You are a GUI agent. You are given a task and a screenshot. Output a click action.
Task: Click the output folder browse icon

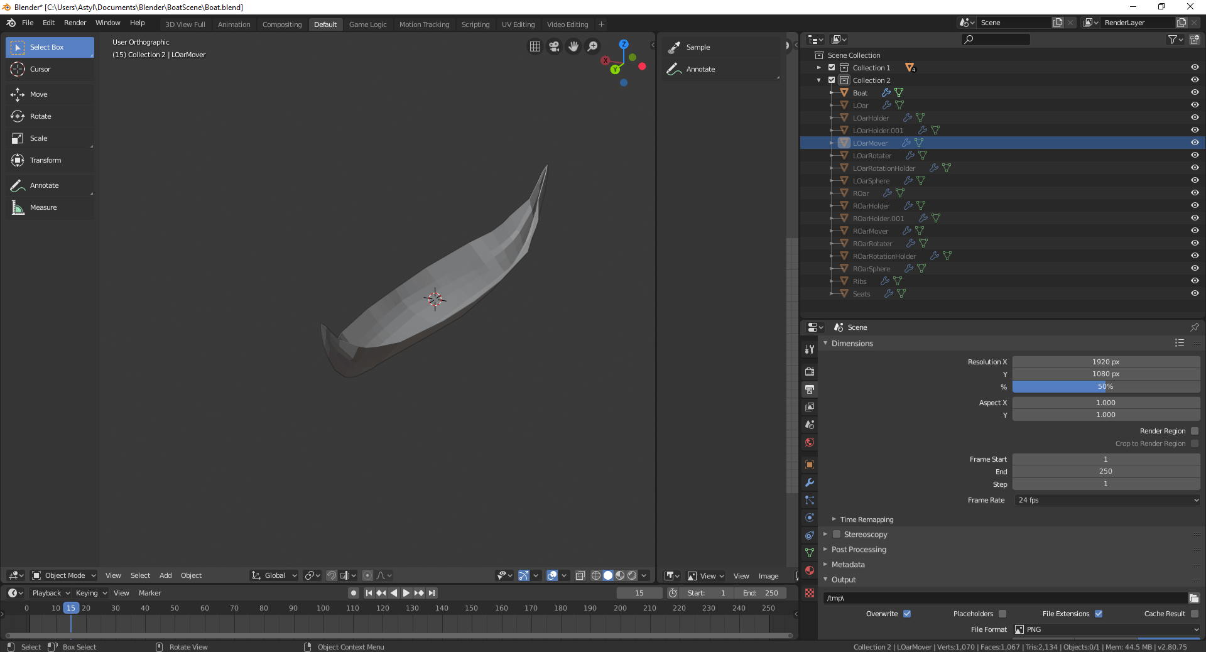pos(1193,598)
